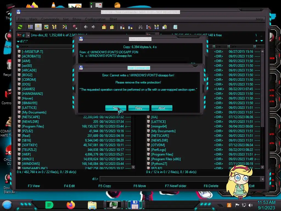The image size is (281, 211).
Task: Go to root with the backslash button
Action: 256,35
